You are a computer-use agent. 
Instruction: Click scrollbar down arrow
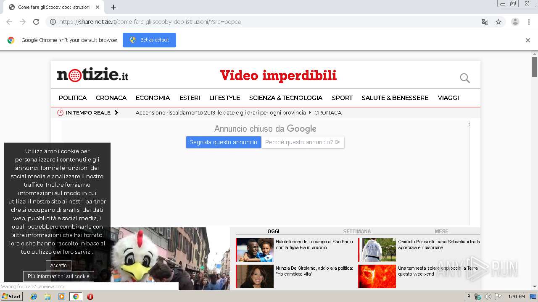[535, 286]
